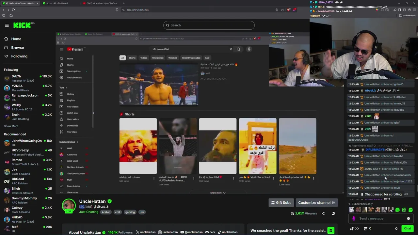Open Drb7h followed channel
Viewport: 418px width, 235px height.
click(28, 78)
